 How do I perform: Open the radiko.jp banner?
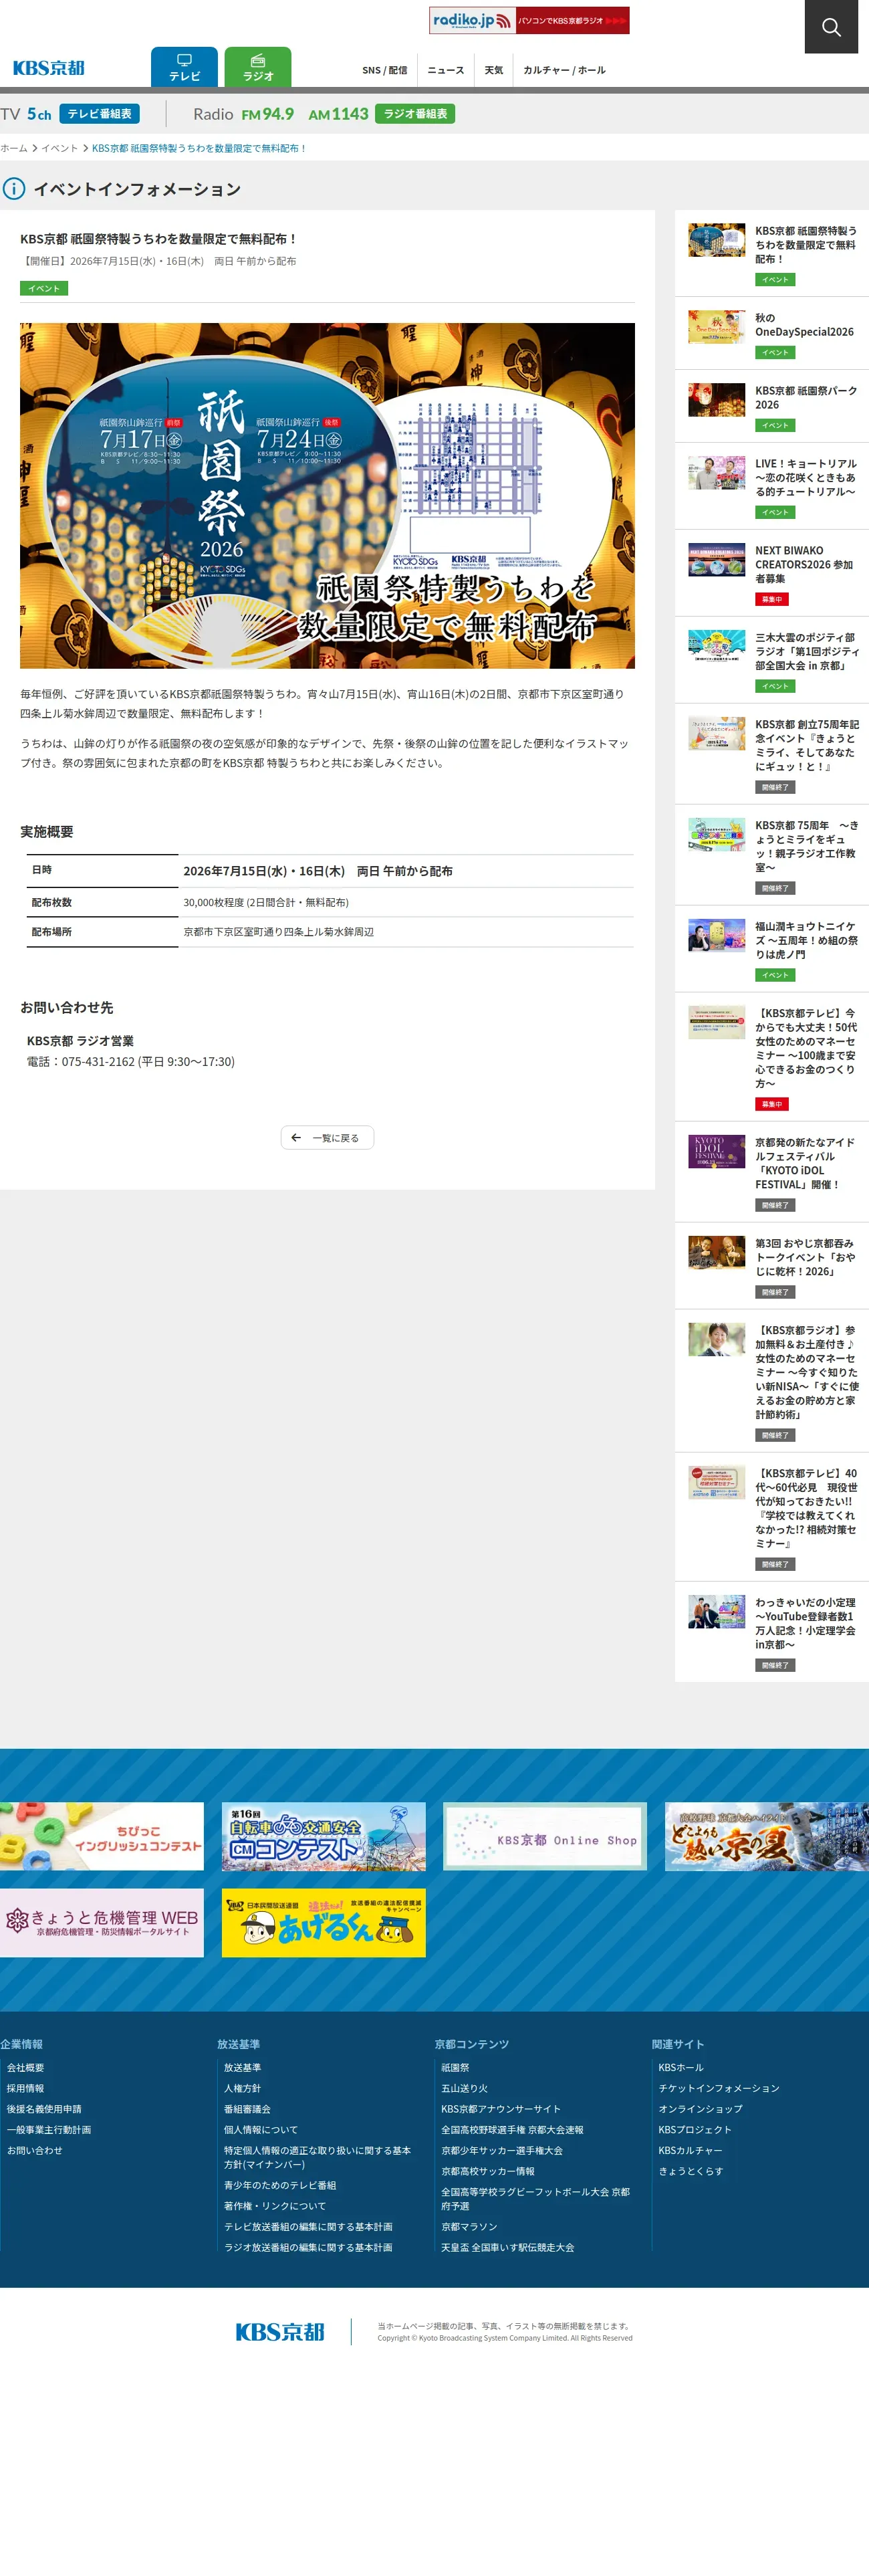click(529, 20)
